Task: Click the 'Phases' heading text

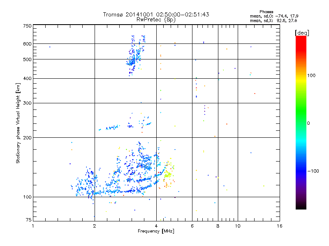Action: pos(266,12)
